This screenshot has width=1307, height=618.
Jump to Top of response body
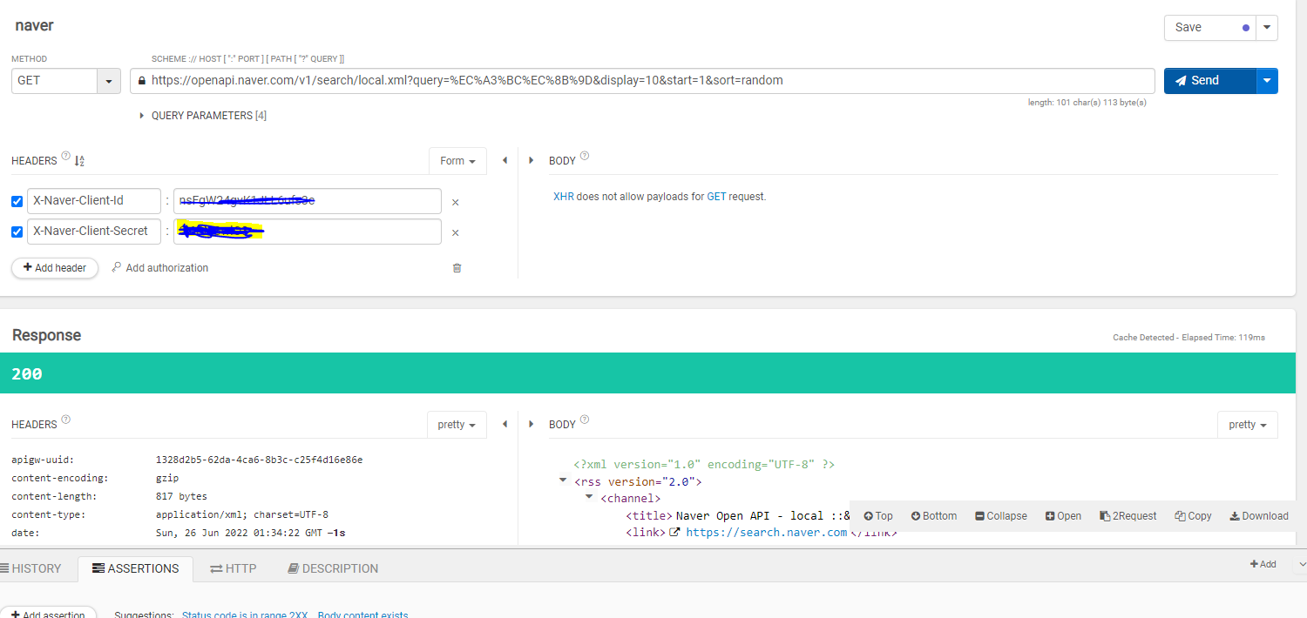coord(878,516)
